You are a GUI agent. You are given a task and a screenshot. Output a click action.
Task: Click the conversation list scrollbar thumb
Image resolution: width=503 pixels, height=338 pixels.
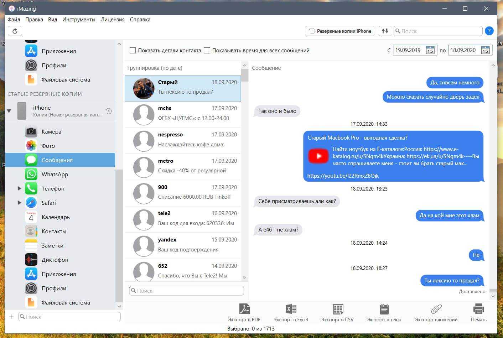click(244, 75)
